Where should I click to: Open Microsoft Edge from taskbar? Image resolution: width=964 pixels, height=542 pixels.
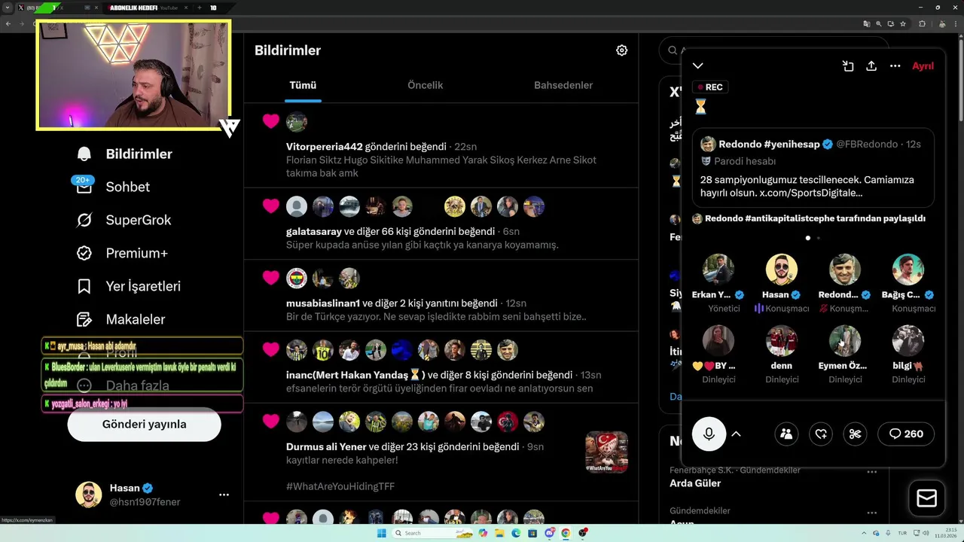pyautogui.click(x=516, y=533)
